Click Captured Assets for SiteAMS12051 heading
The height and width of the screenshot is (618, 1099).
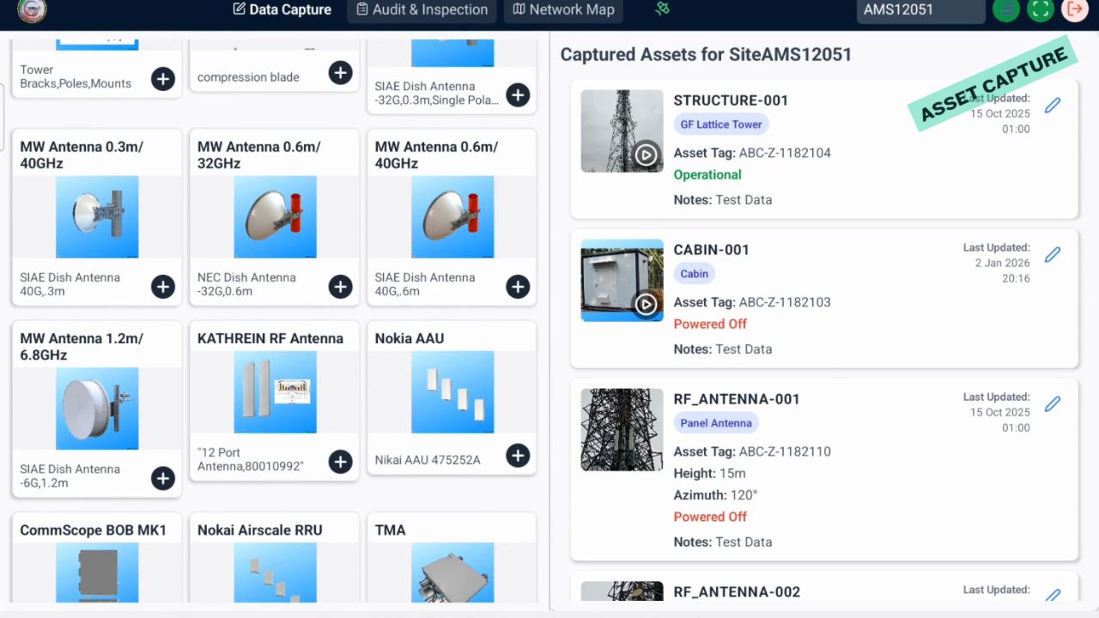pyautogui.click(x=706, y=55)
